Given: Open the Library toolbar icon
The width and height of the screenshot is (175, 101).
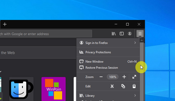Looking at the screenshot, I should (x=114, y=34).
